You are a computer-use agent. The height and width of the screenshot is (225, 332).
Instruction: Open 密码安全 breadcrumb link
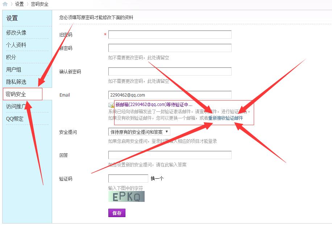(40, 4)
